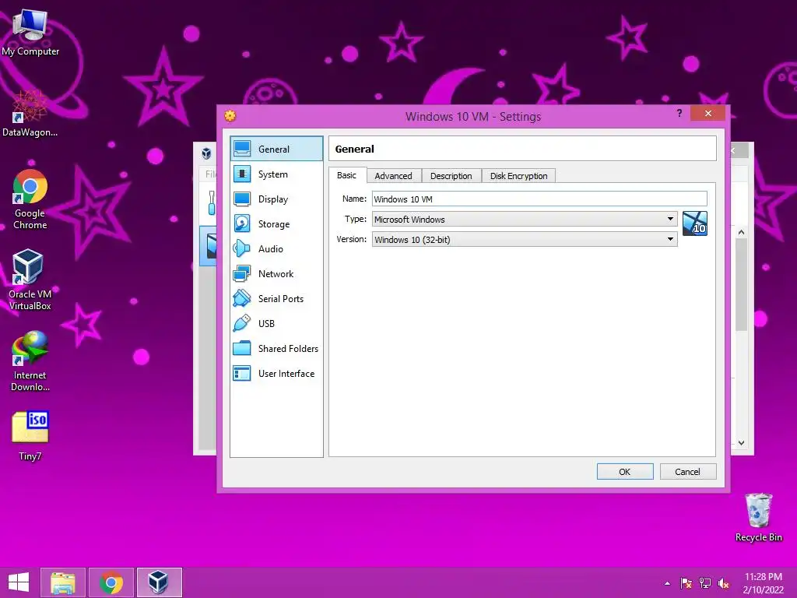Select the General settings icon in sidebar
The image size is (797, 598).
tap(242, 149)
